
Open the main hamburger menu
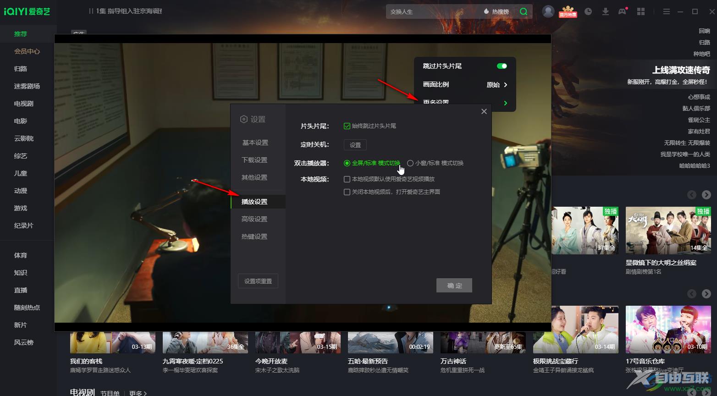point(666,11)
